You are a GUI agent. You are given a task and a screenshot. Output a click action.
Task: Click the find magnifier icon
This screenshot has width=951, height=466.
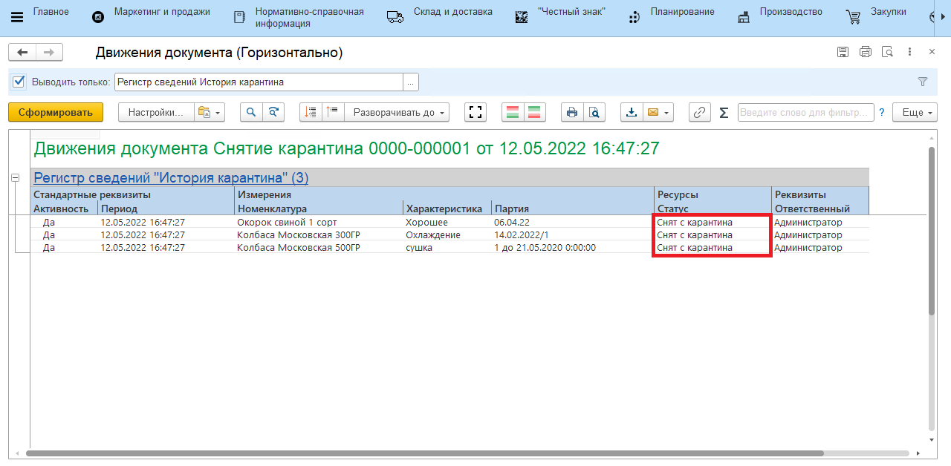pos(251,112)
